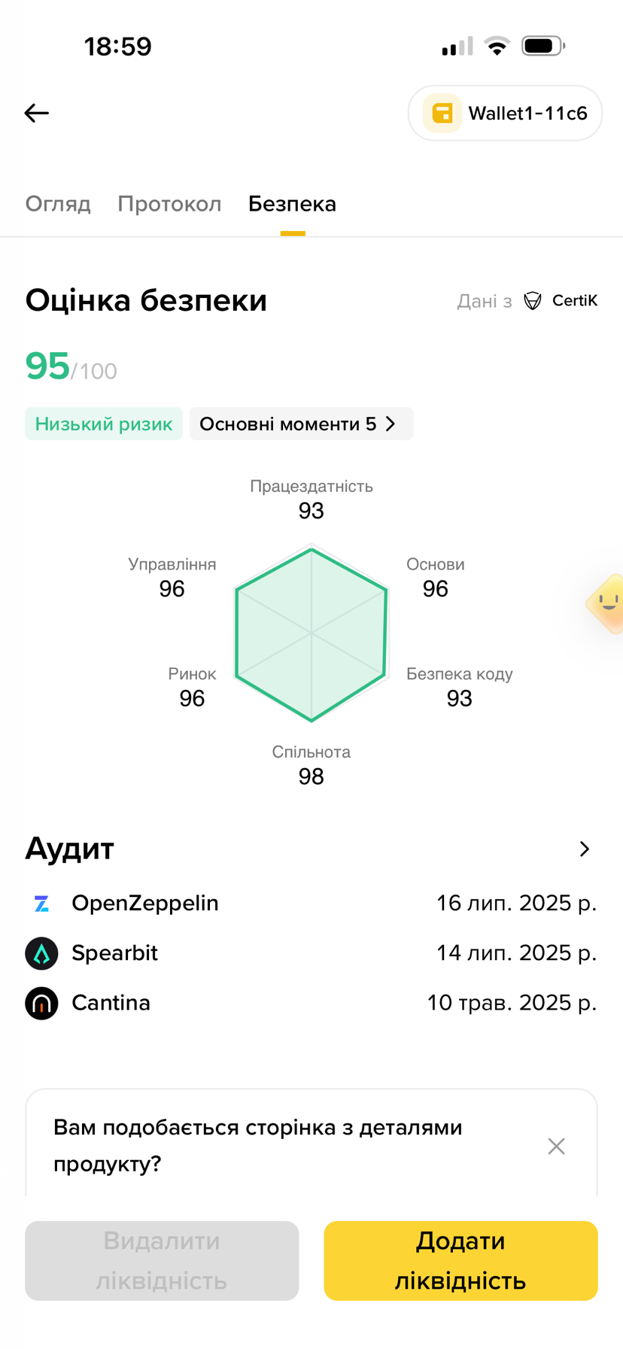
Task: Open the Cantina audit dated 10 трав. 2025
Action: [311, 1003]
